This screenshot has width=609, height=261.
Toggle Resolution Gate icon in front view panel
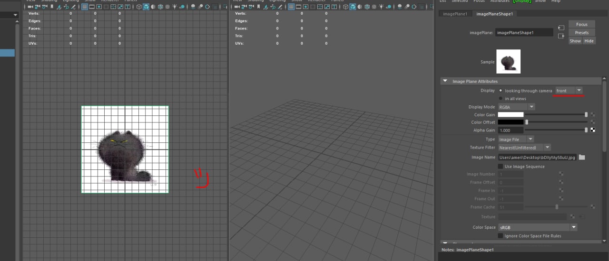click(99, 7)
